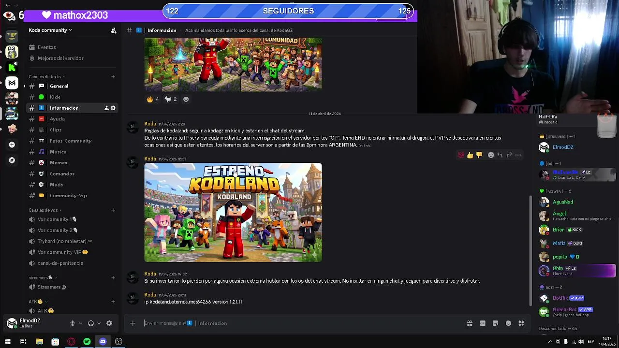Toggle the microphone mute button
This screenshot has width=619, height=348.
73,323
